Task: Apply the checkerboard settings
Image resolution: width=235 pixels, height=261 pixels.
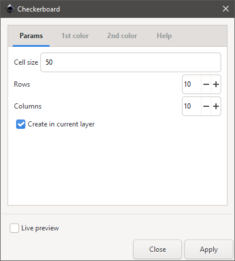Action: 209,249
